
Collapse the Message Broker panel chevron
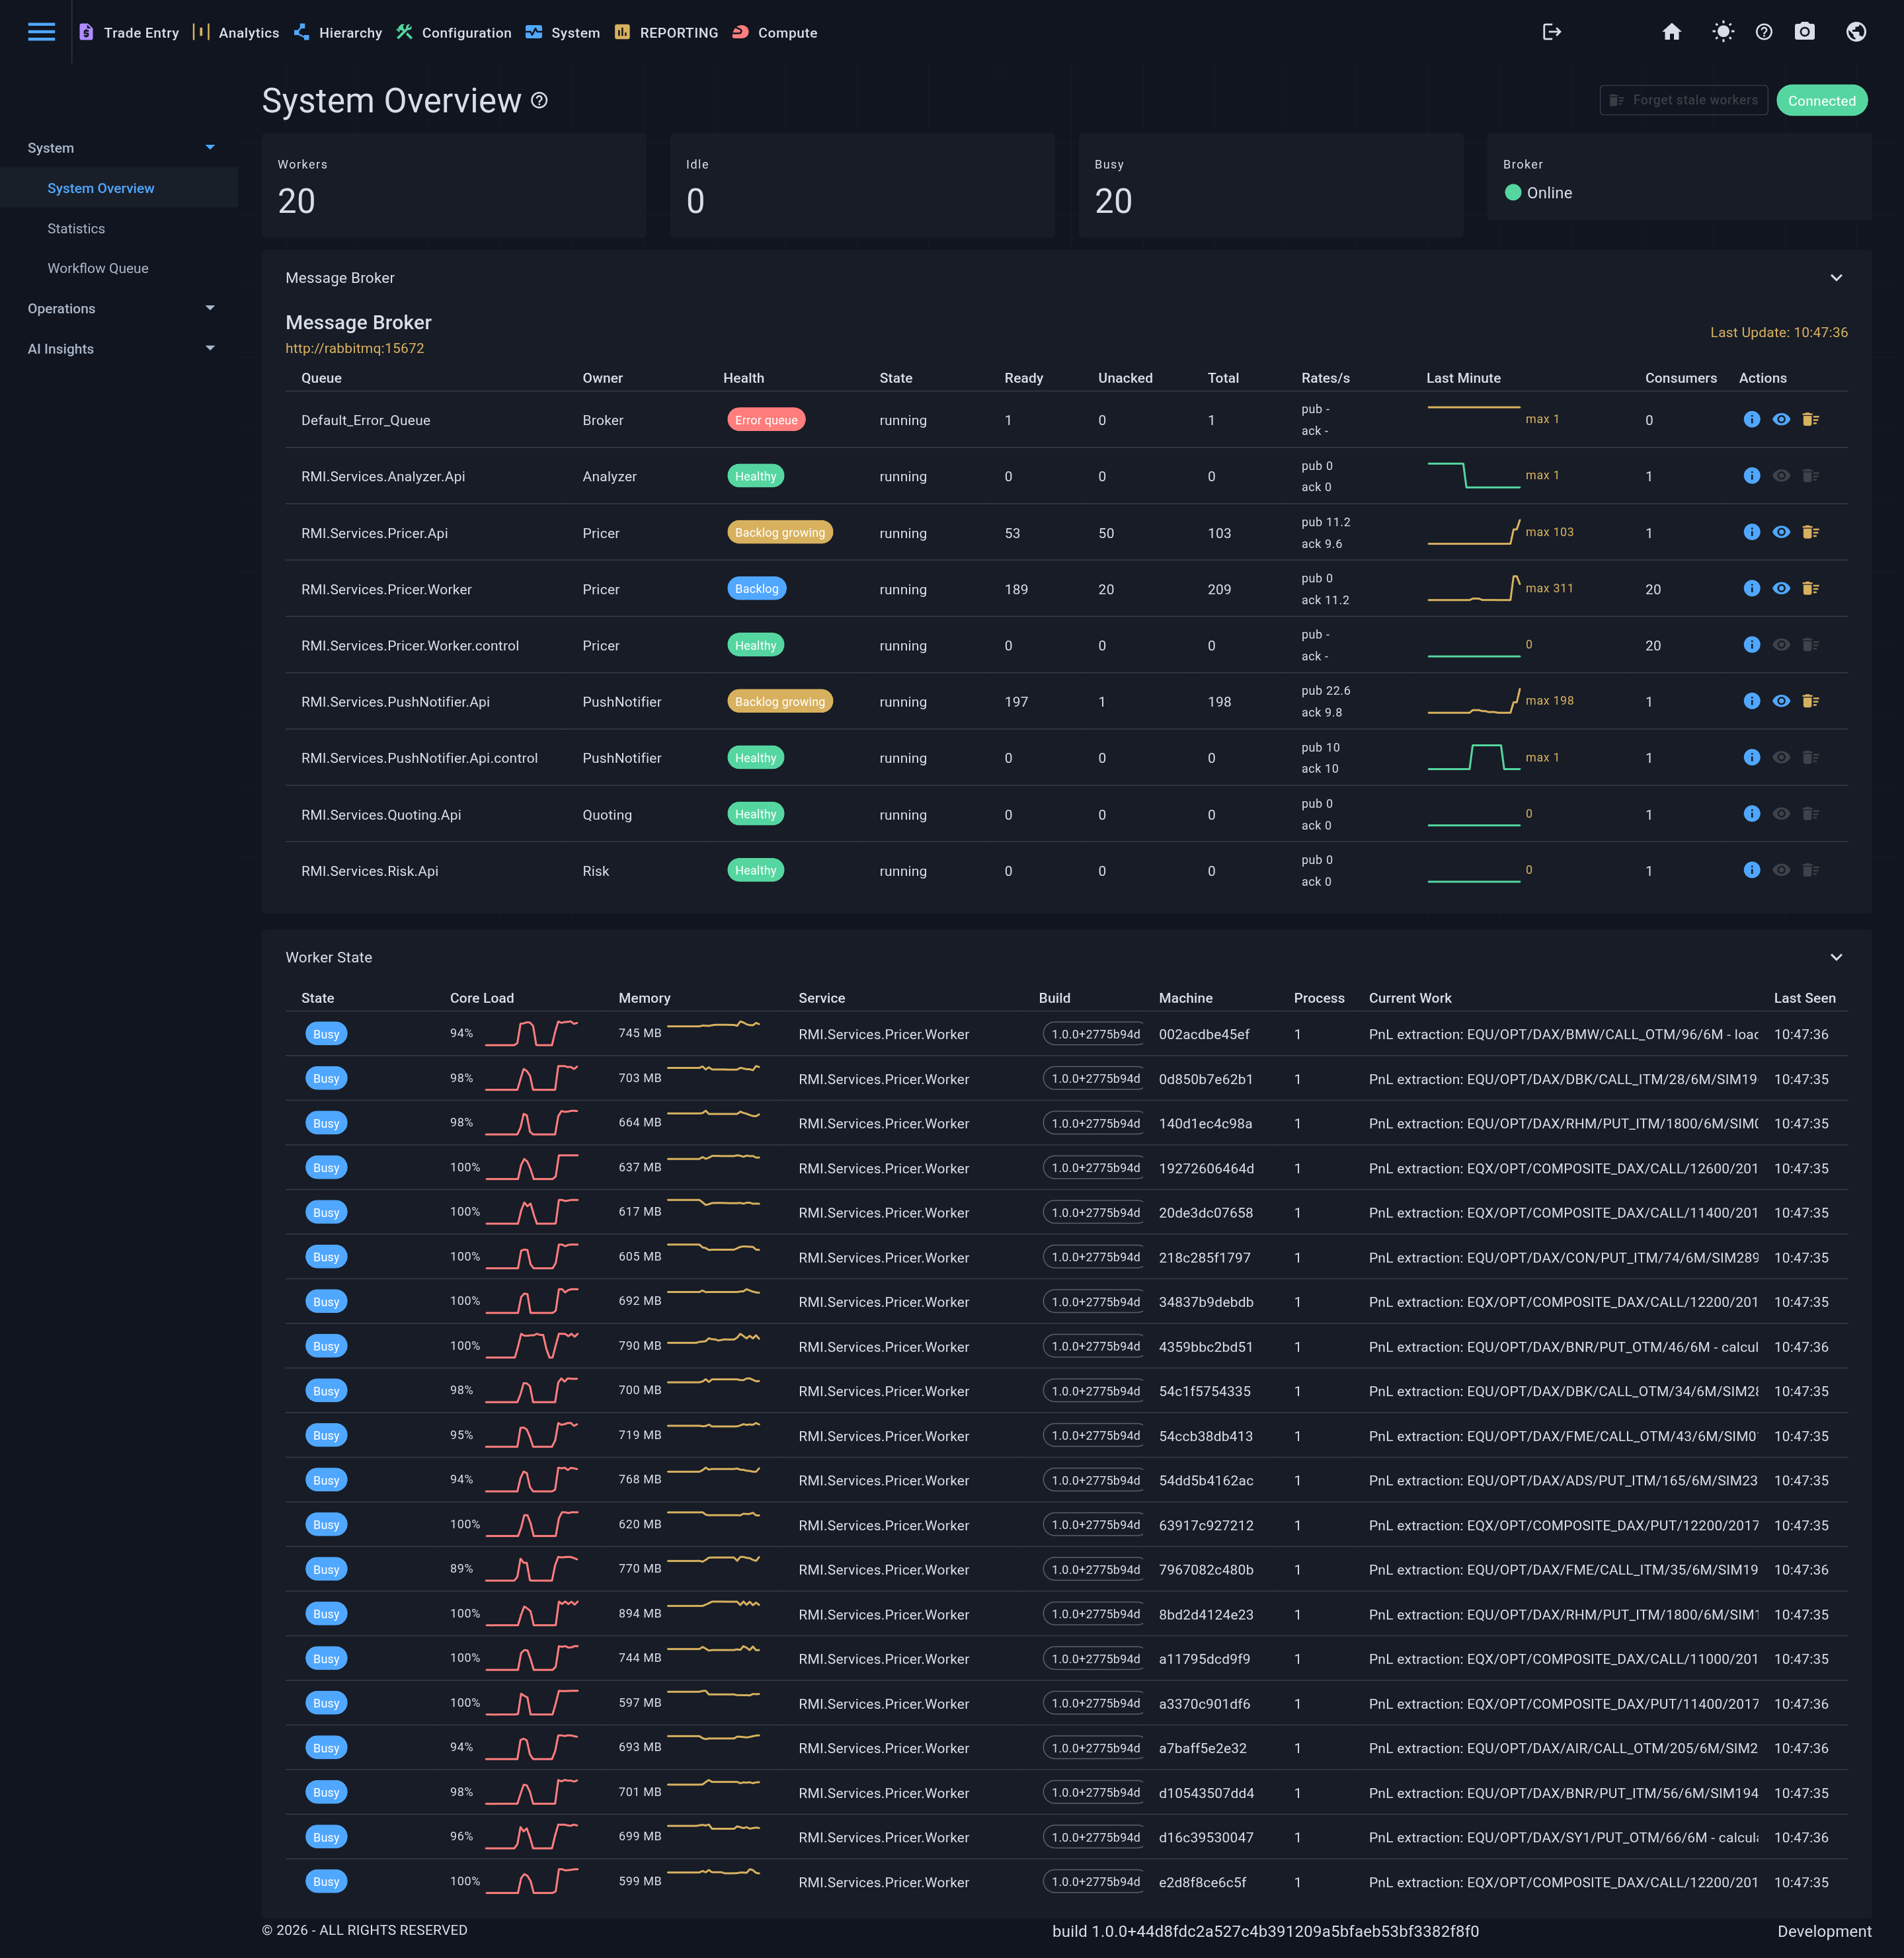coord(1836,278)
